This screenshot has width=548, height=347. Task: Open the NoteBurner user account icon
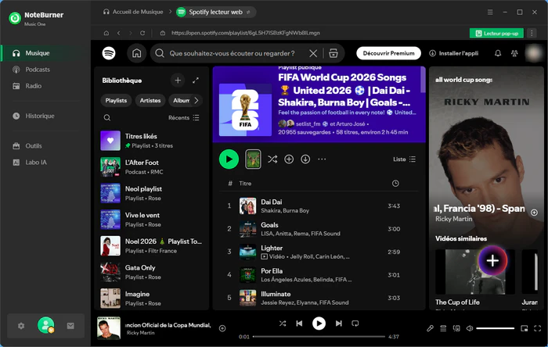45,325
